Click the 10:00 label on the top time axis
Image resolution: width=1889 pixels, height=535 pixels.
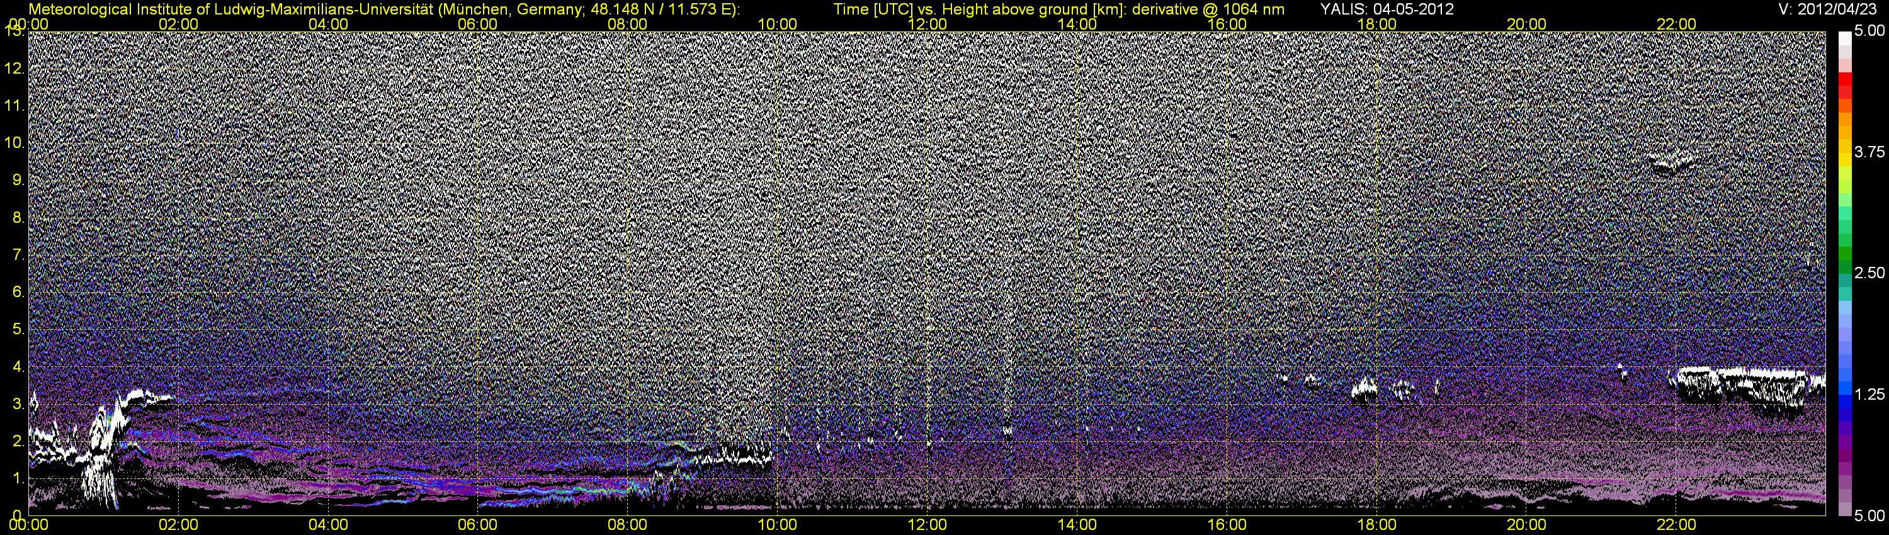click(x=777, y=24)
